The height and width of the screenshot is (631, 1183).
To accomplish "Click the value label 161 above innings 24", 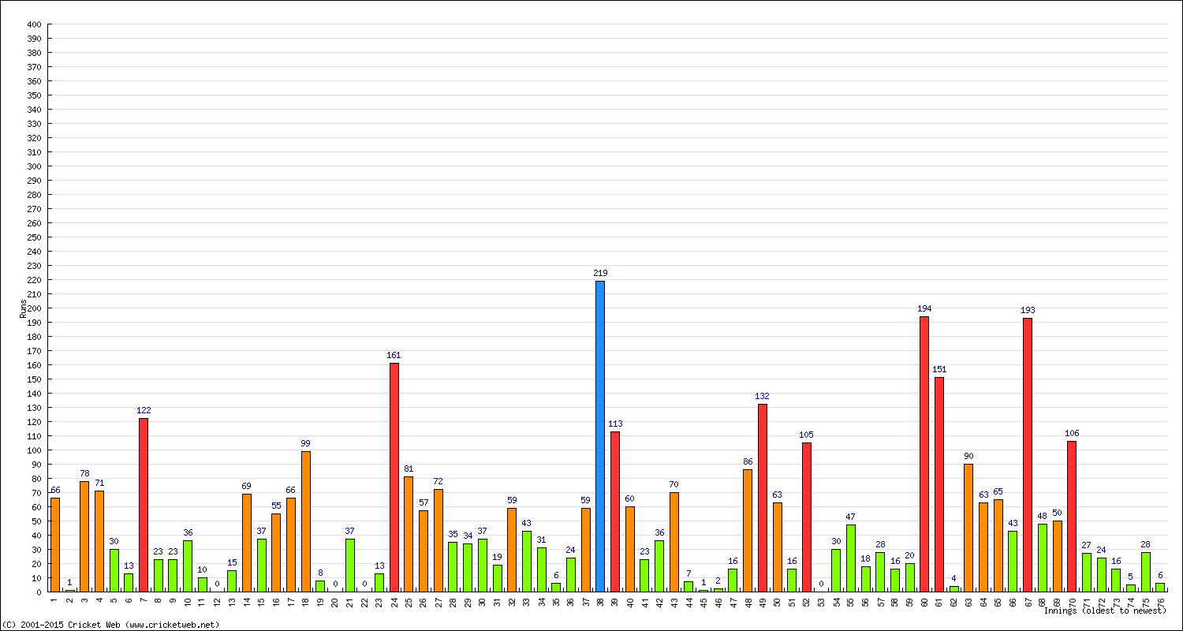I will [x=394, y=355].
